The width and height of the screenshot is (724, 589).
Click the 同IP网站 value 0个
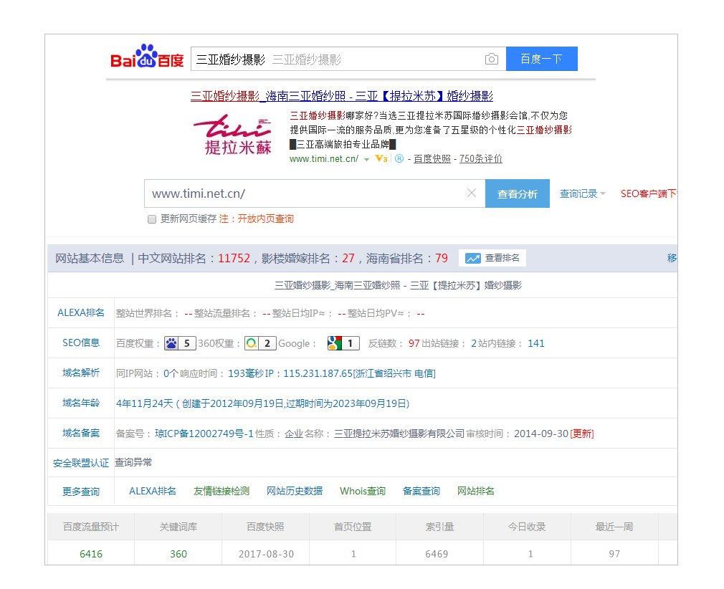(x=171, y=373)
